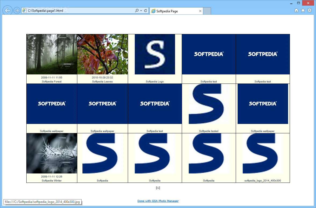Open the Softpedia Winter thumbnail
Screen dimensions: 316x208
(x=52, y=153)
